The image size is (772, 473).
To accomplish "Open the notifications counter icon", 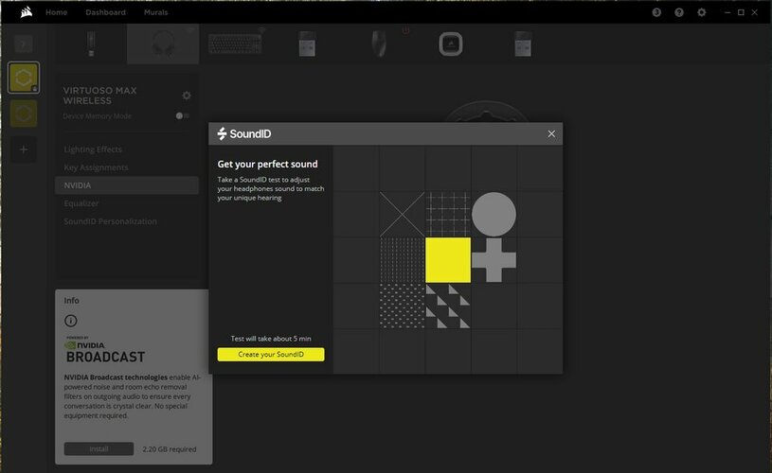I will click(x=656, y=12).
